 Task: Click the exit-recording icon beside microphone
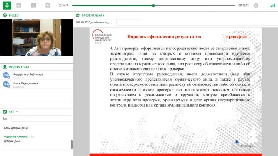pos(18,5)
